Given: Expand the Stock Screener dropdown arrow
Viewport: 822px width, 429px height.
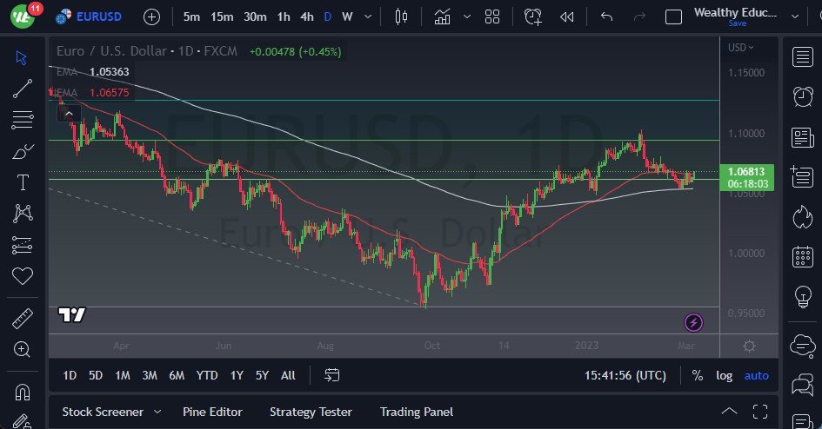Looking at the screenshot, I should point(157,412).
